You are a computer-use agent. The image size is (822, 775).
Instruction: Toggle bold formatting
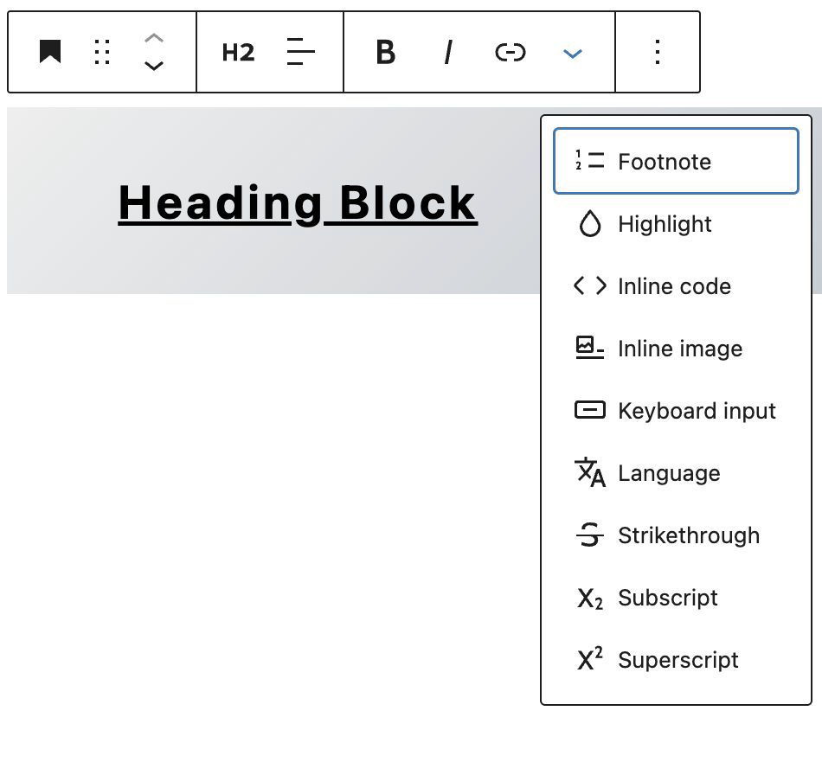[x=386, y=52]
